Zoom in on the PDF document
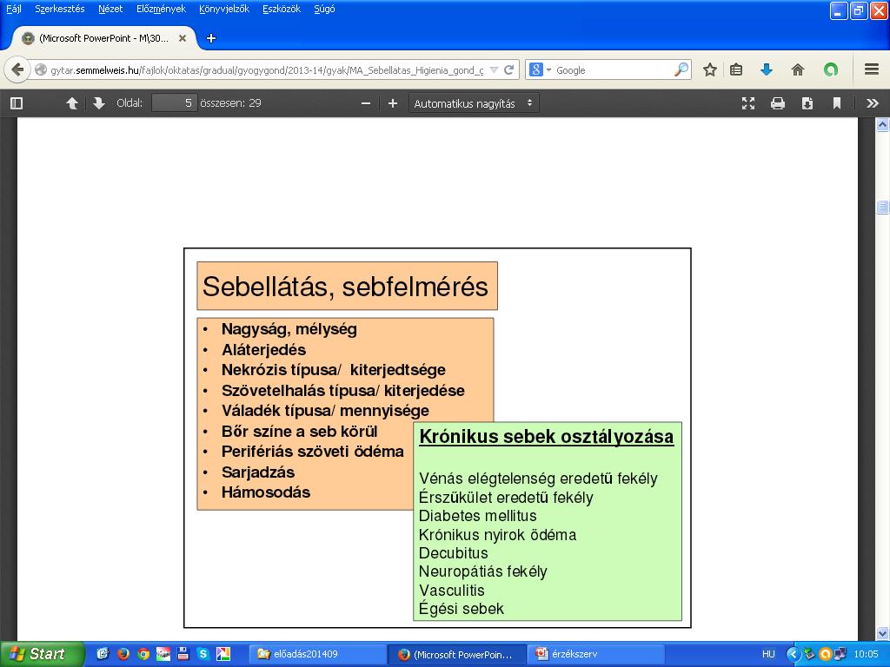 point(392,103)
